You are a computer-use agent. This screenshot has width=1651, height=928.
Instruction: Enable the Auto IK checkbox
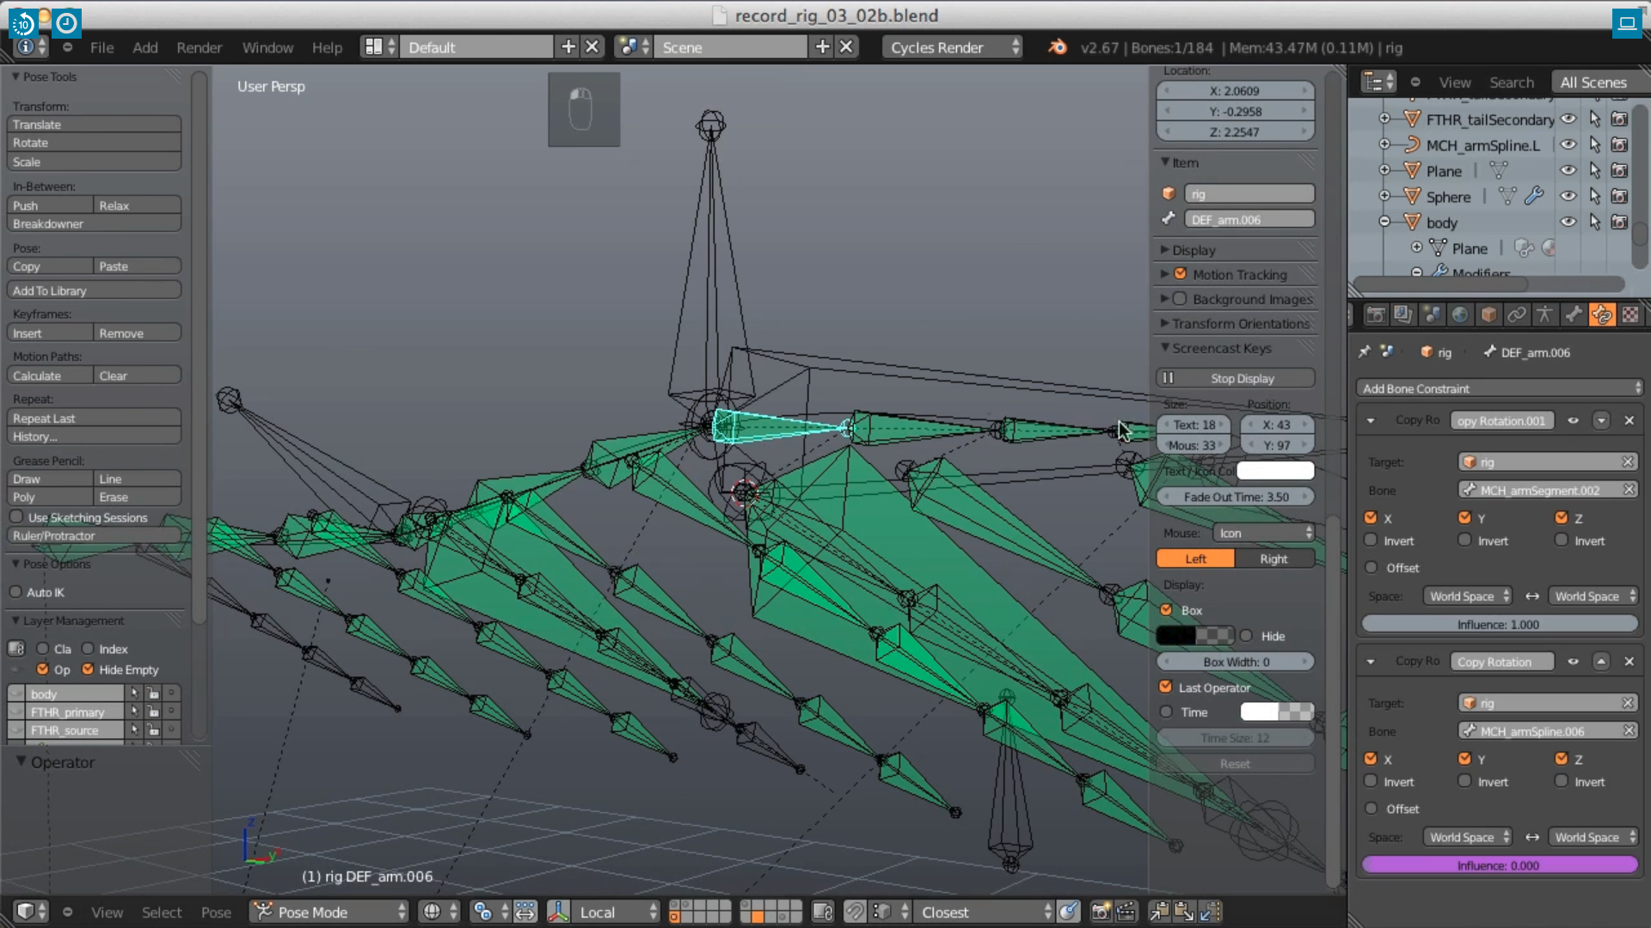coord(16,592)
